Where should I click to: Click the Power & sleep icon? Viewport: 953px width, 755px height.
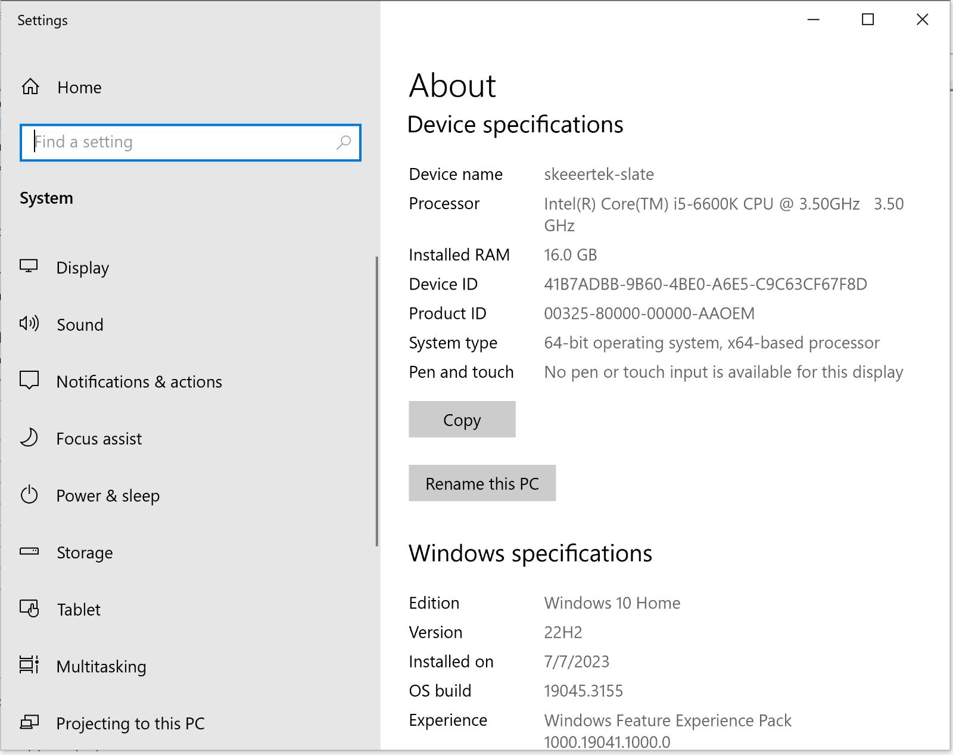pos(29,495)
